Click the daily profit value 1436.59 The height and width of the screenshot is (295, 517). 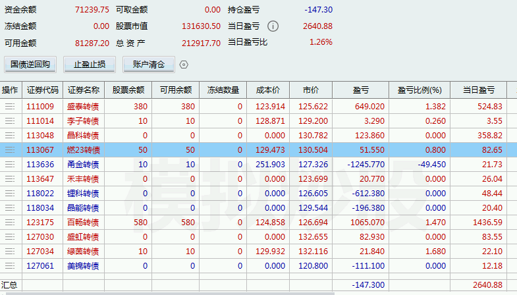pyautogui.click(x=487, y=223)
